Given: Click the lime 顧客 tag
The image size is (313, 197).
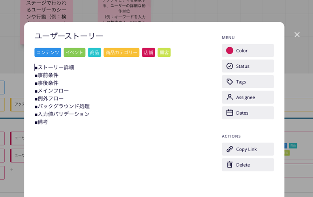Looking at the screenshot, I should click(164, 52).
